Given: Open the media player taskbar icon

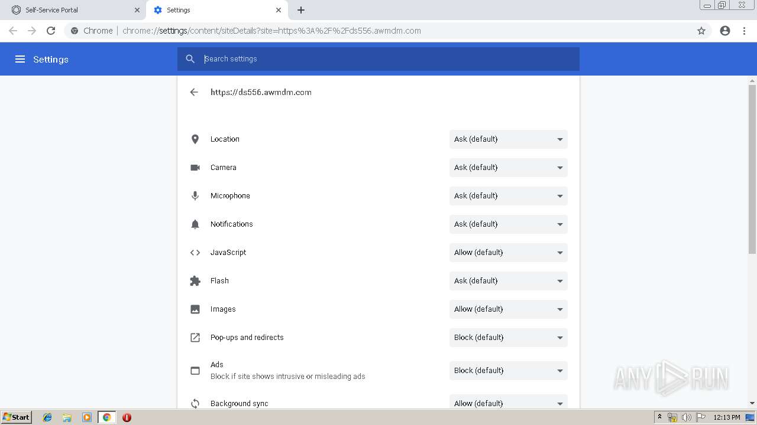Looking at the screenshot, I should point(87,417).
